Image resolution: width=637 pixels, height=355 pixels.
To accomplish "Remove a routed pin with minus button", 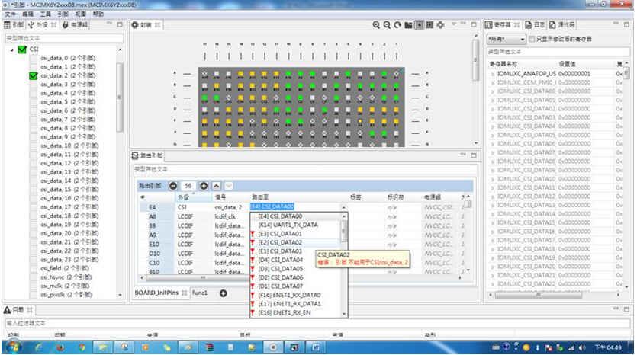I will pos(173,186).
